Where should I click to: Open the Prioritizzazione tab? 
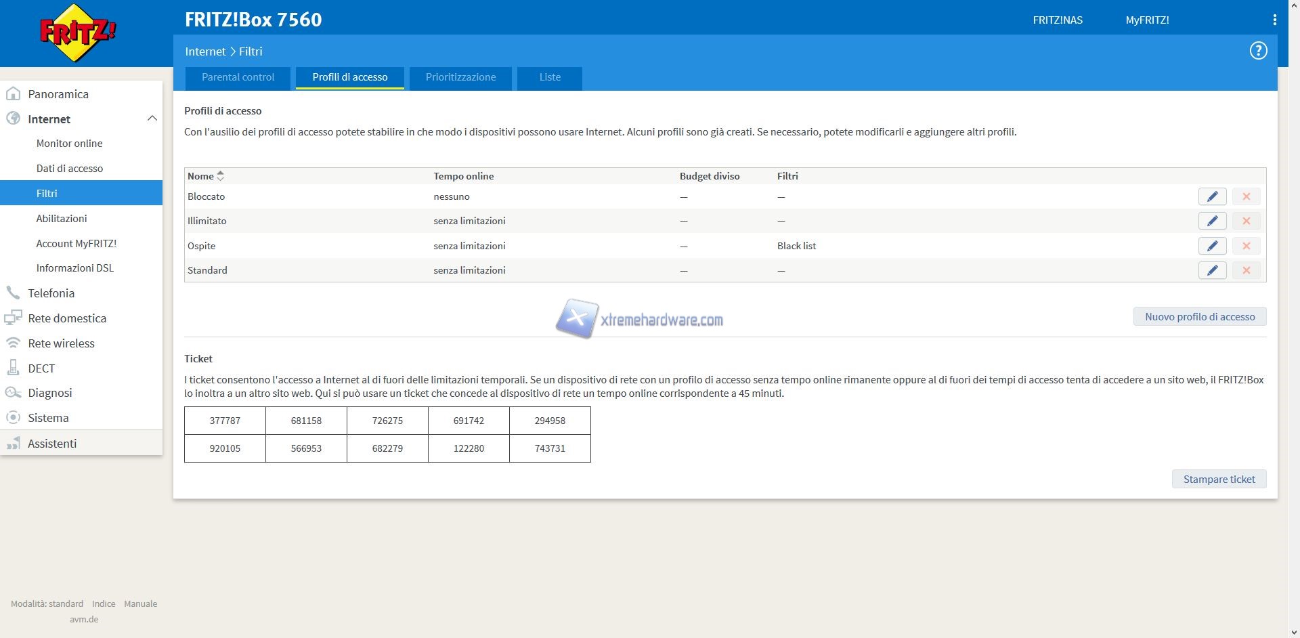460,77
